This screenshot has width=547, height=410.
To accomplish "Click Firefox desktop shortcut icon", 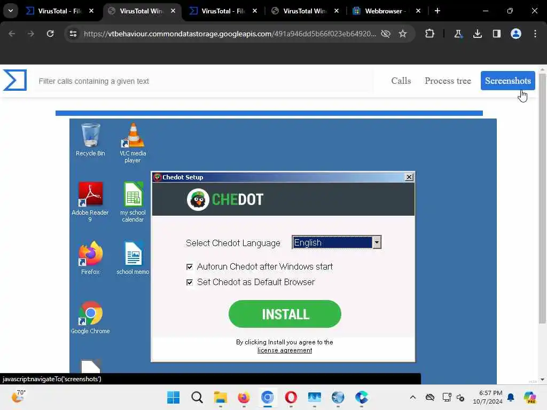I will pyautogui.click(x=90, y=258).
